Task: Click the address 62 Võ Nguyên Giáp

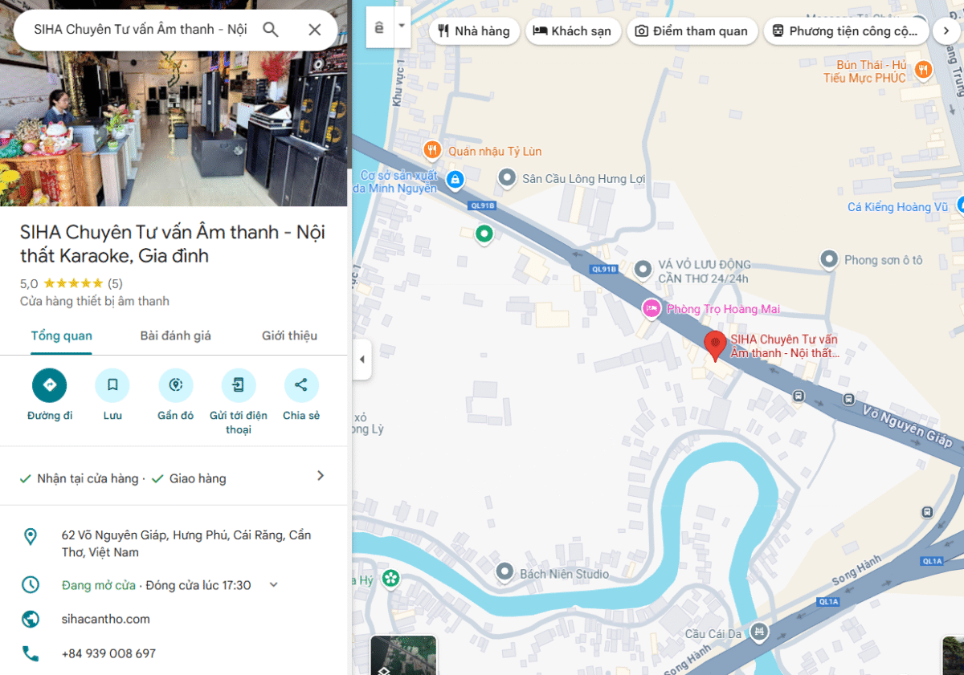Action: (x=186, y=543)
